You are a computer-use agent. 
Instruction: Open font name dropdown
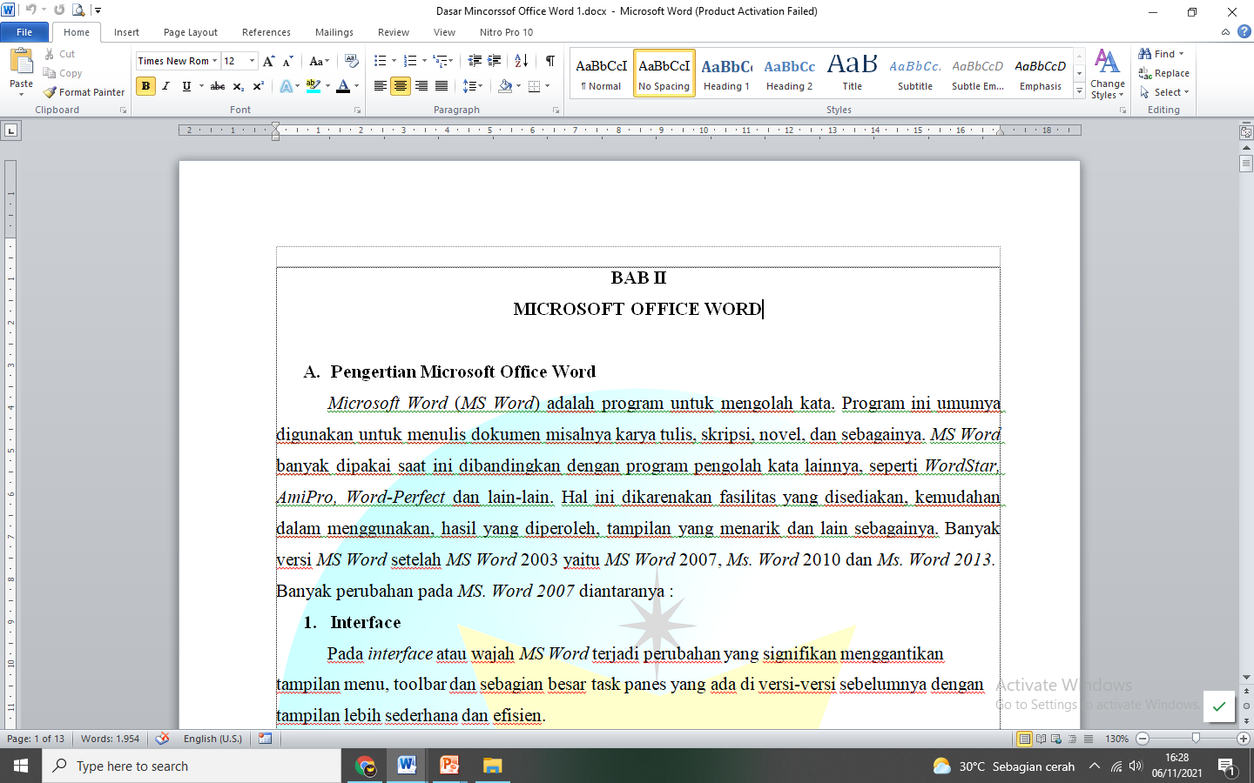click(x=215, y=61)
